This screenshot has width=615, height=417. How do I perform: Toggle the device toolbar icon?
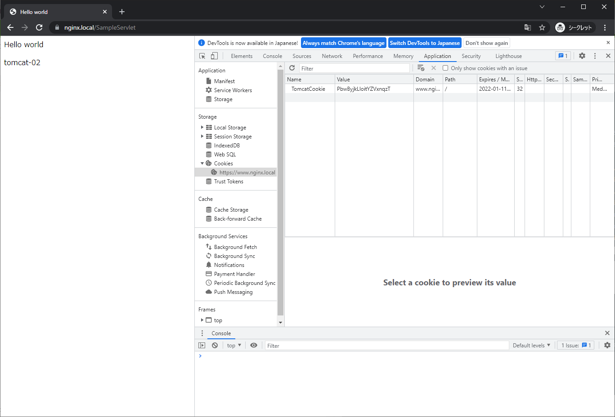214,56
